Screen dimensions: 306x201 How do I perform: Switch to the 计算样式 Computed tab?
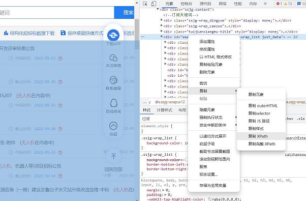165,110
